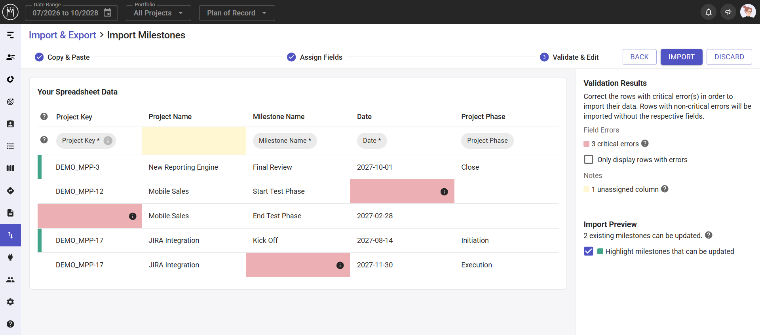Open the columns board sidebar icon
Image resolution: width=760 pixels, height=335 pixels.
pyautogui.click(x=10, y=168)
